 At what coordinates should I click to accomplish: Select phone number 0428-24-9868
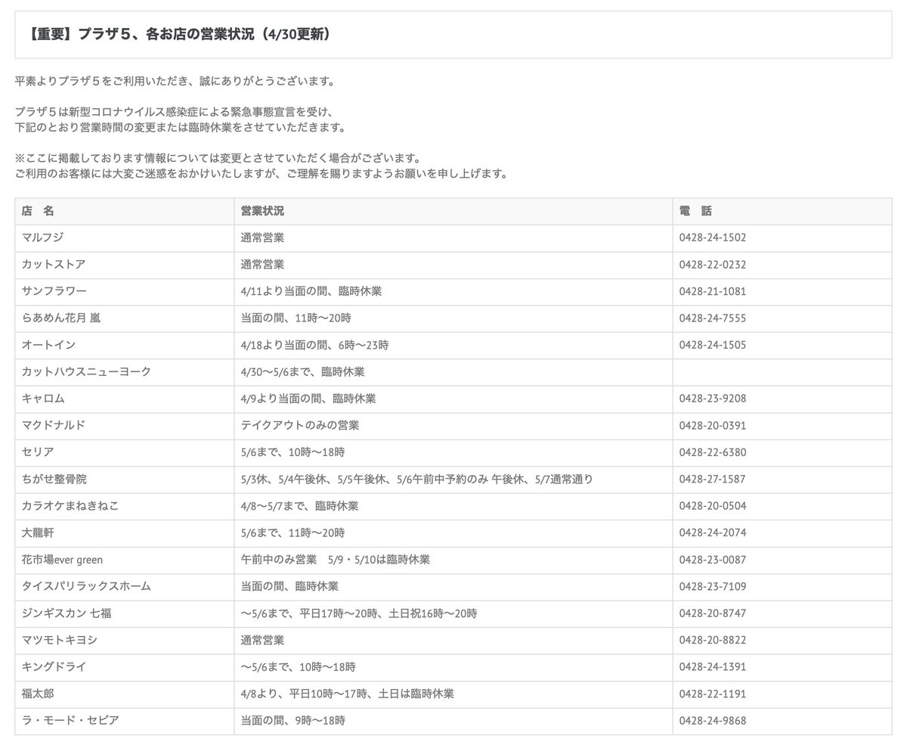713,721
